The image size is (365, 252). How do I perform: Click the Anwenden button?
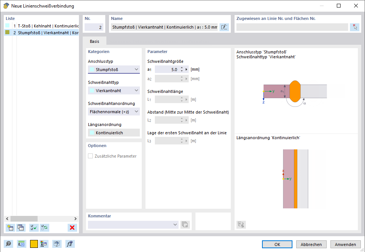345,244
